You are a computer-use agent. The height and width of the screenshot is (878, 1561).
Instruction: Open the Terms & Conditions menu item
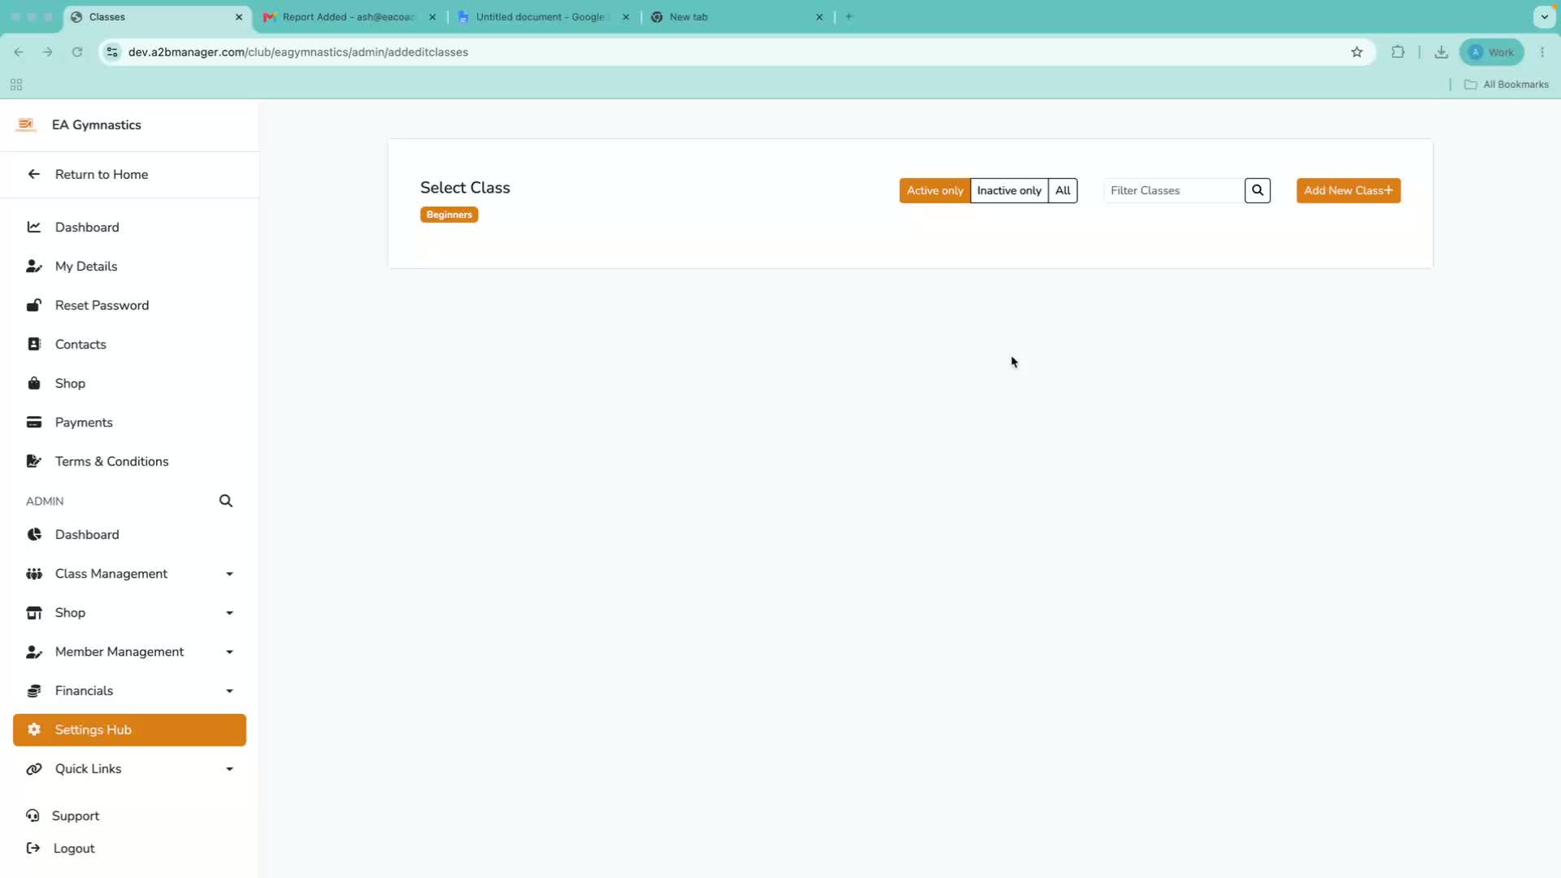pos(111,461)
